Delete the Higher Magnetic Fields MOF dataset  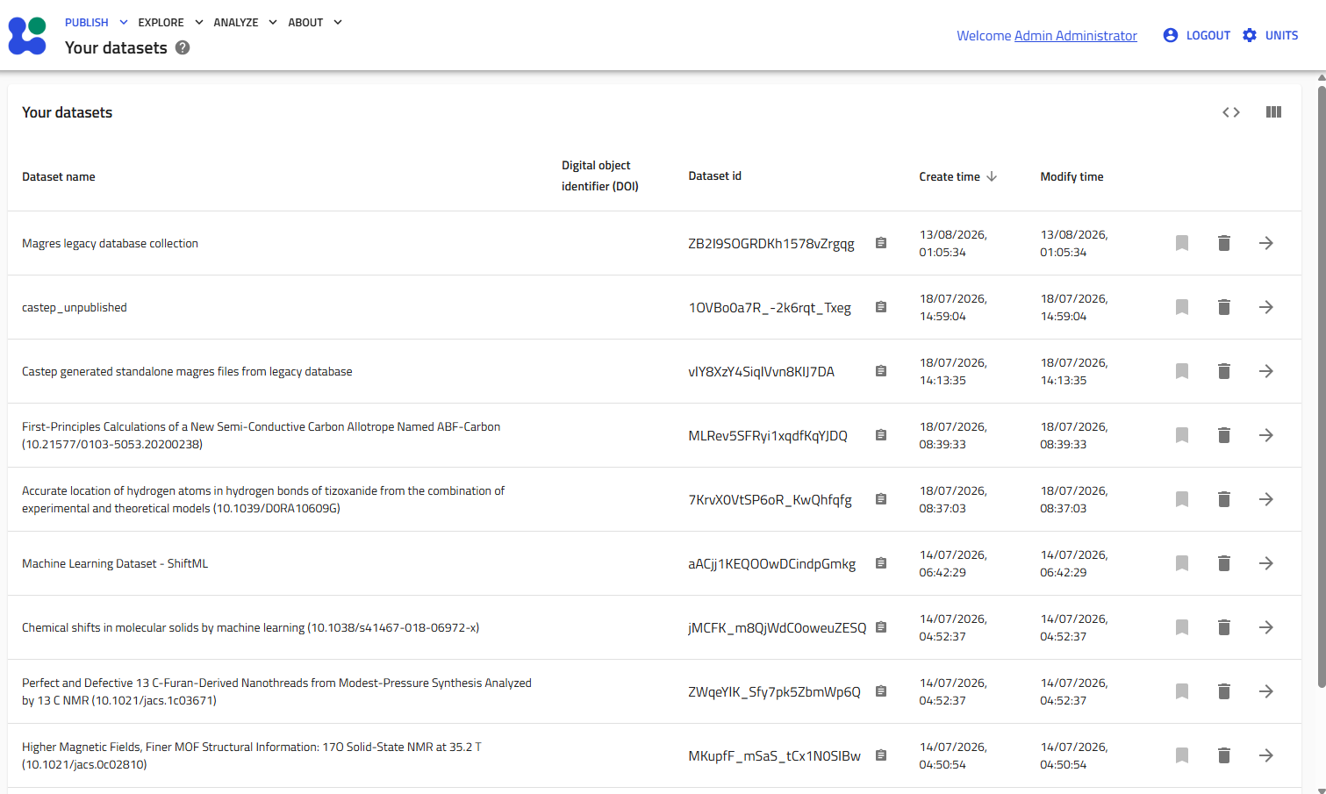point(1224,755)
